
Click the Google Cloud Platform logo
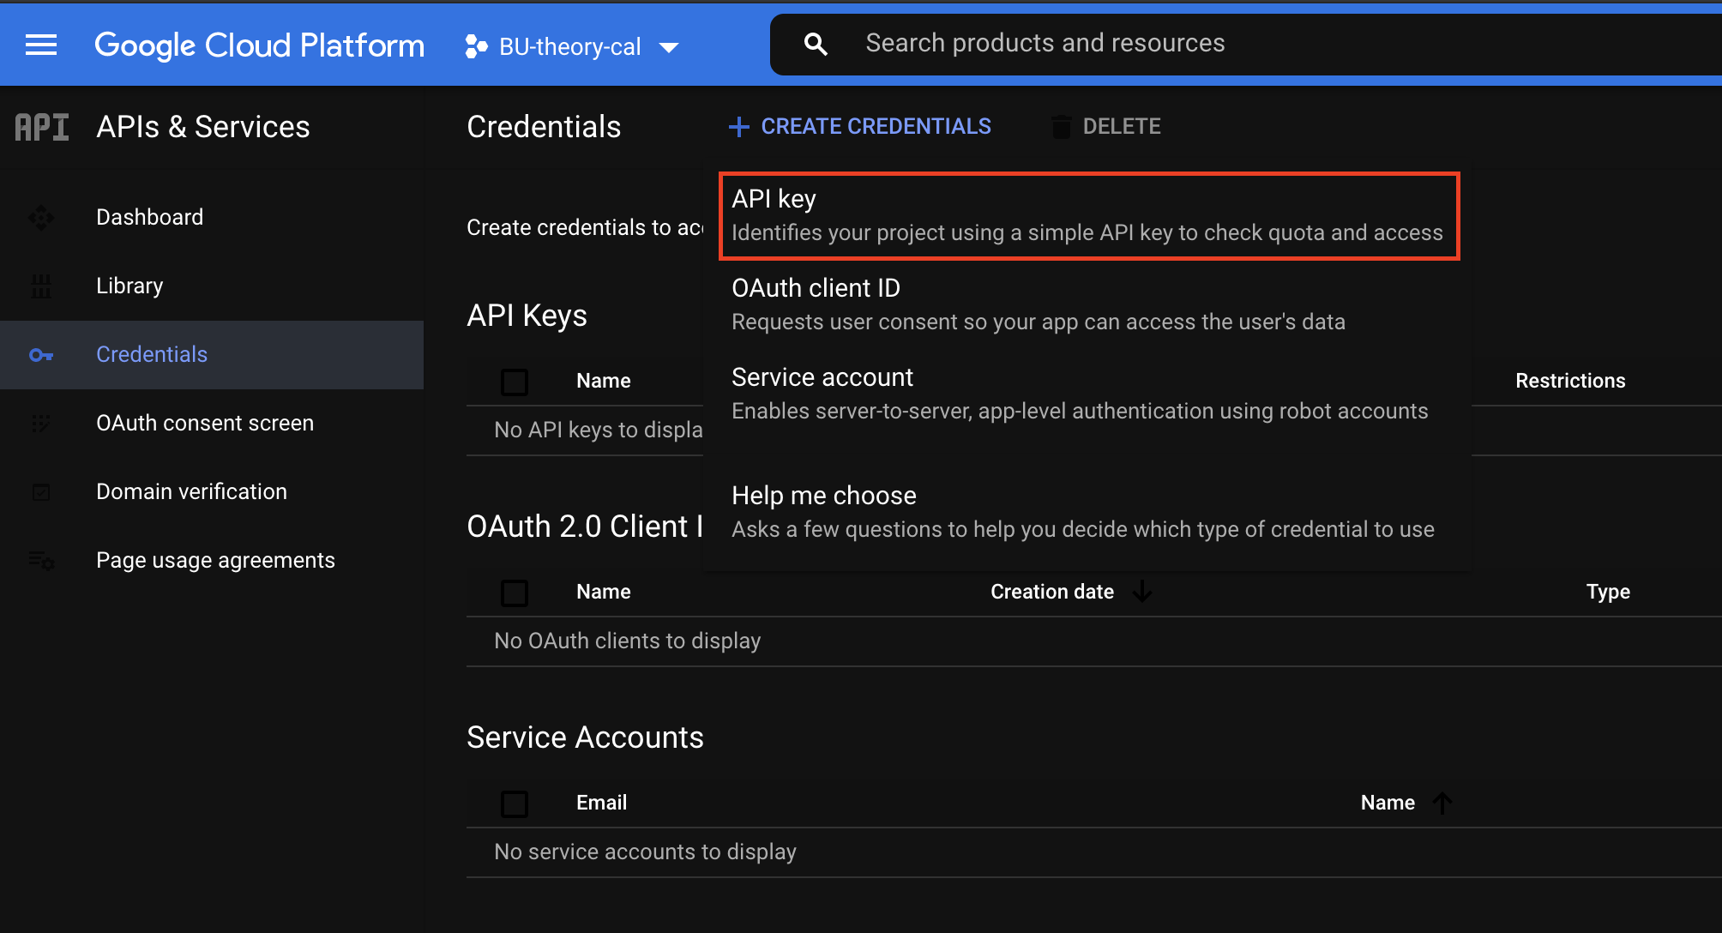(259, 45)
